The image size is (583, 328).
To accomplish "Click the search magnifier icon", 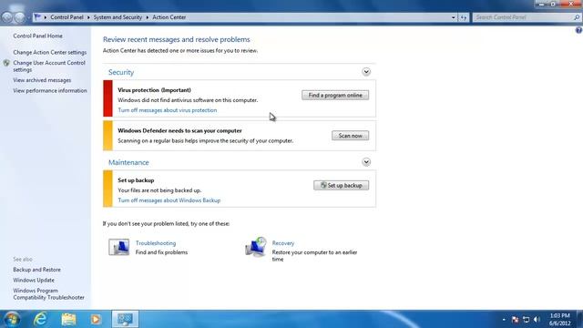I will 577,17.
